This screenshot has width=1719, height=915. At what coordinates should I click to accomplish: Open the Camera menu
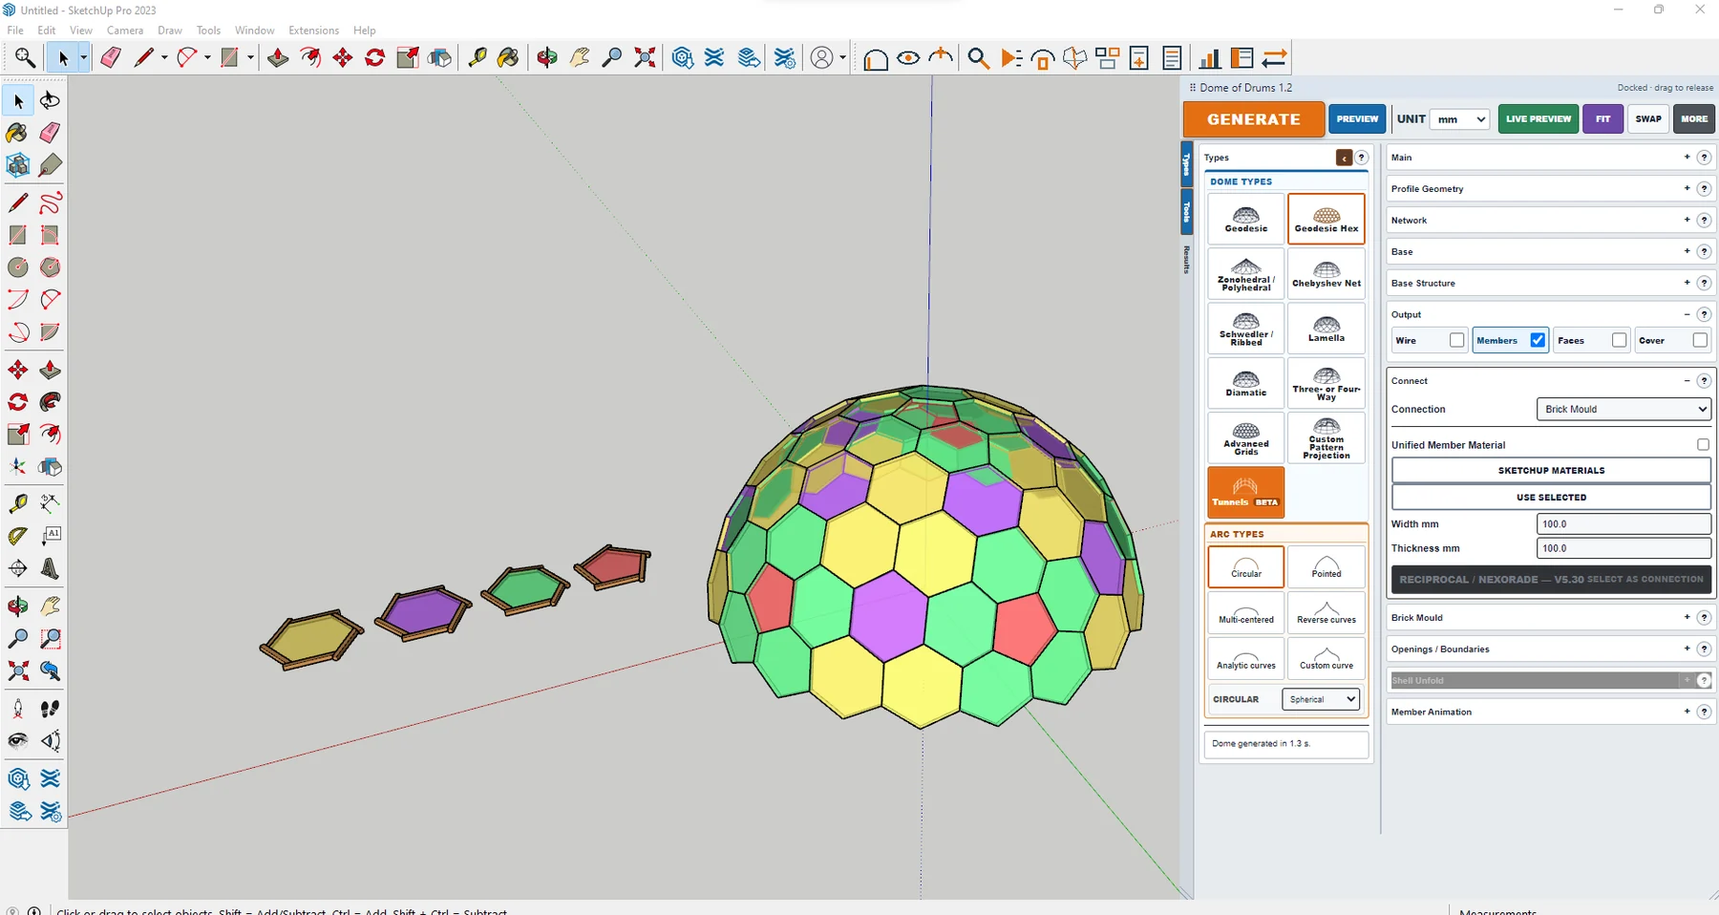(x=125, y=31)
